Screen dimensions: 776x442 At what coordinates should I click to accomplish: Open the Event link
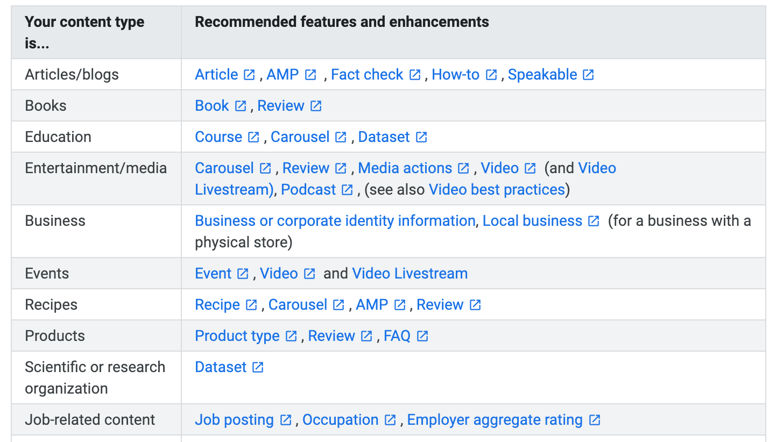(x=213, y=274)
